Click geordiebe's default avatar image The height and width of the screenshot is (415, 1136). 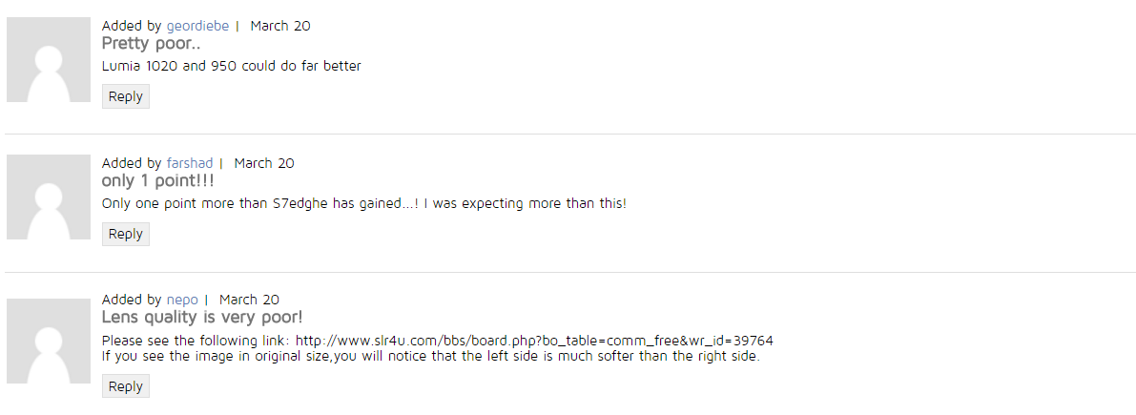pos(49,59)
